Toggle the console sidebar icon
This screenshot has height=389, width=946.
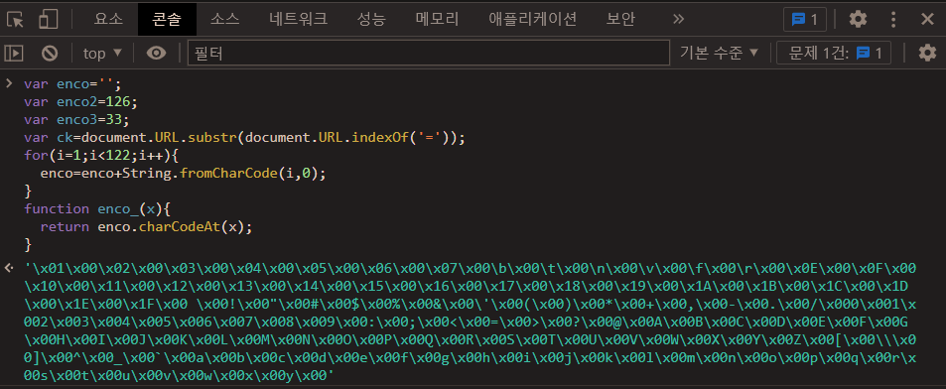pyautogui.click(x=14, y=53)
